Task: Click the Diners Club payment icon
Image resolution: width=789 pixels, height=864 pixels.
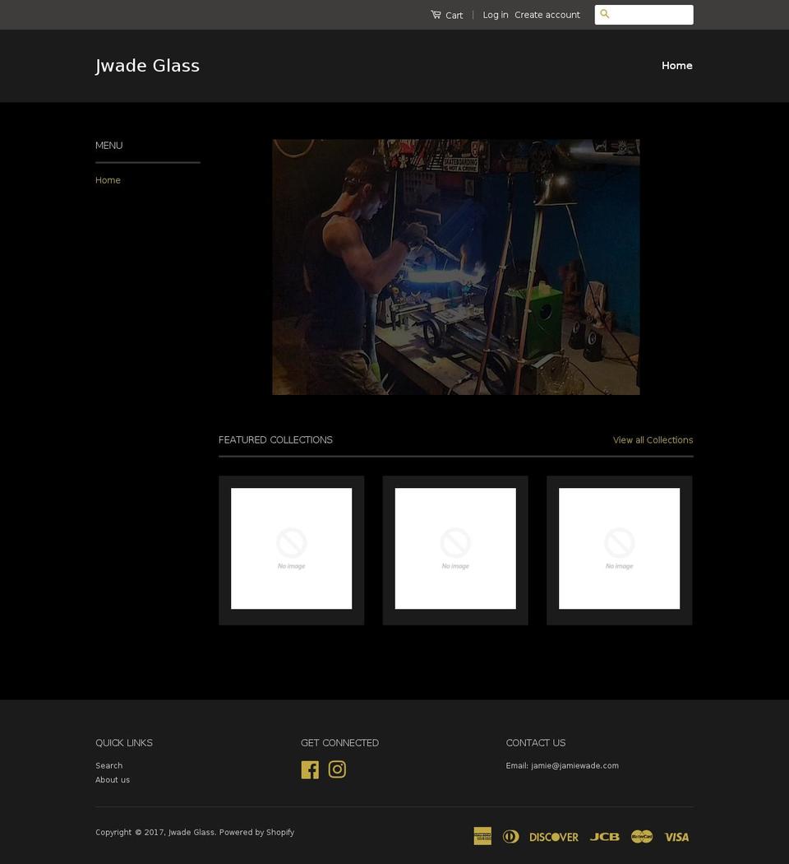Action: coord(510,836)
